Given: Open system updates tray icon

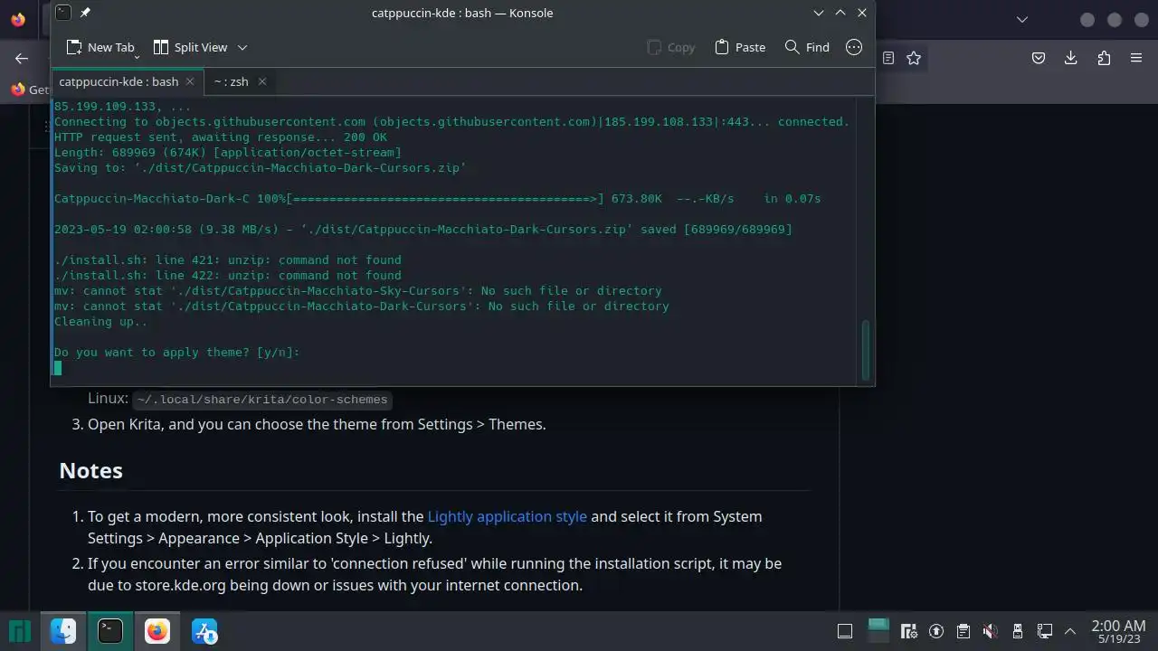Looking at the screenshot, I should (x=936, y=631).
